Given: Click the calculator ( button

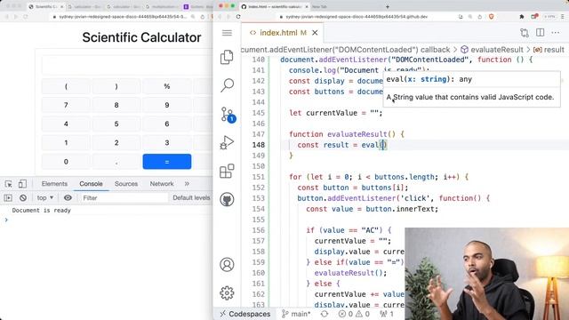Looking at the screenshot, I should coord(66,86).
